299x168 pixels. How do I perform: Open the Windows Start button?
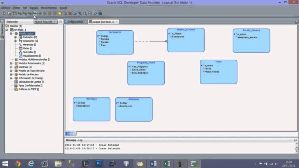click(5, 164)
